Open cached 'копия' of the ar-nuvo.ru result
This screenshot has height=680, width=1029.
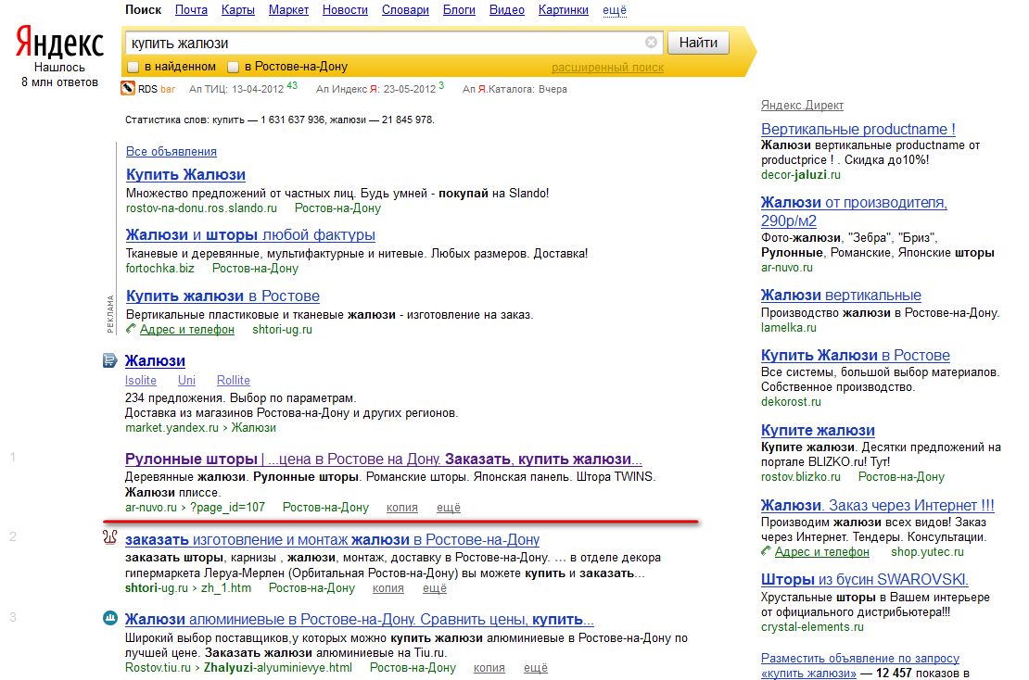402,508
